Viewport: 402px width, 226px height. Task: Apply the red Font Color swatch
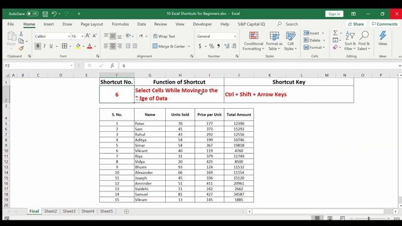89,46
